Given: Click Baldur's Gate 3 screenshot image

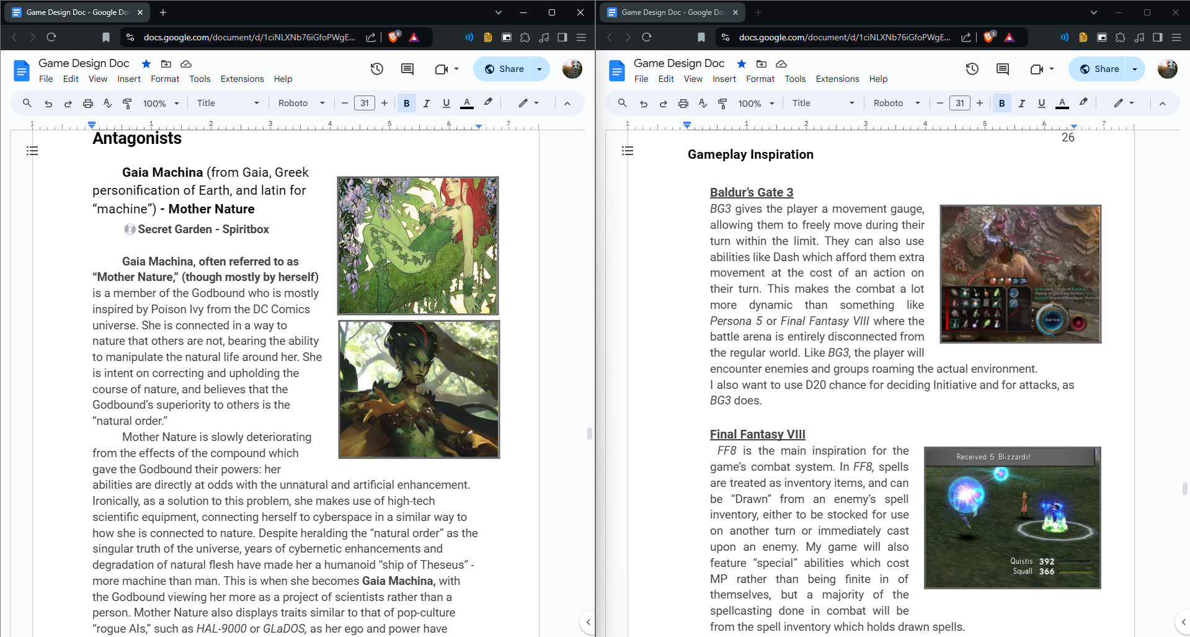Looking at the screenshot, I should tap(1020, 274).
